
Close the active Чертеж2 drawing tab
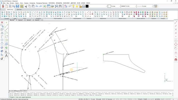[x=16, y=20]
